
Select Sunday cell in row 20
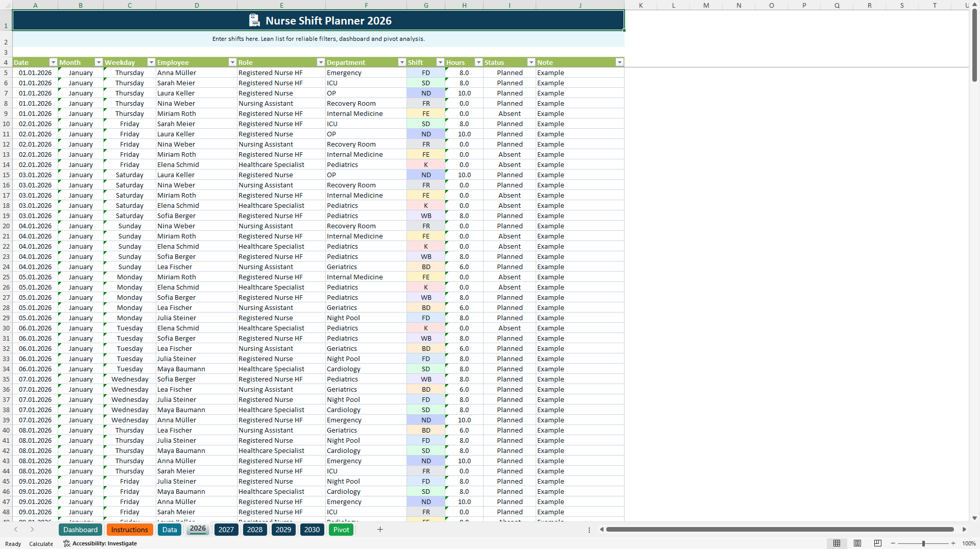point(130,226)
